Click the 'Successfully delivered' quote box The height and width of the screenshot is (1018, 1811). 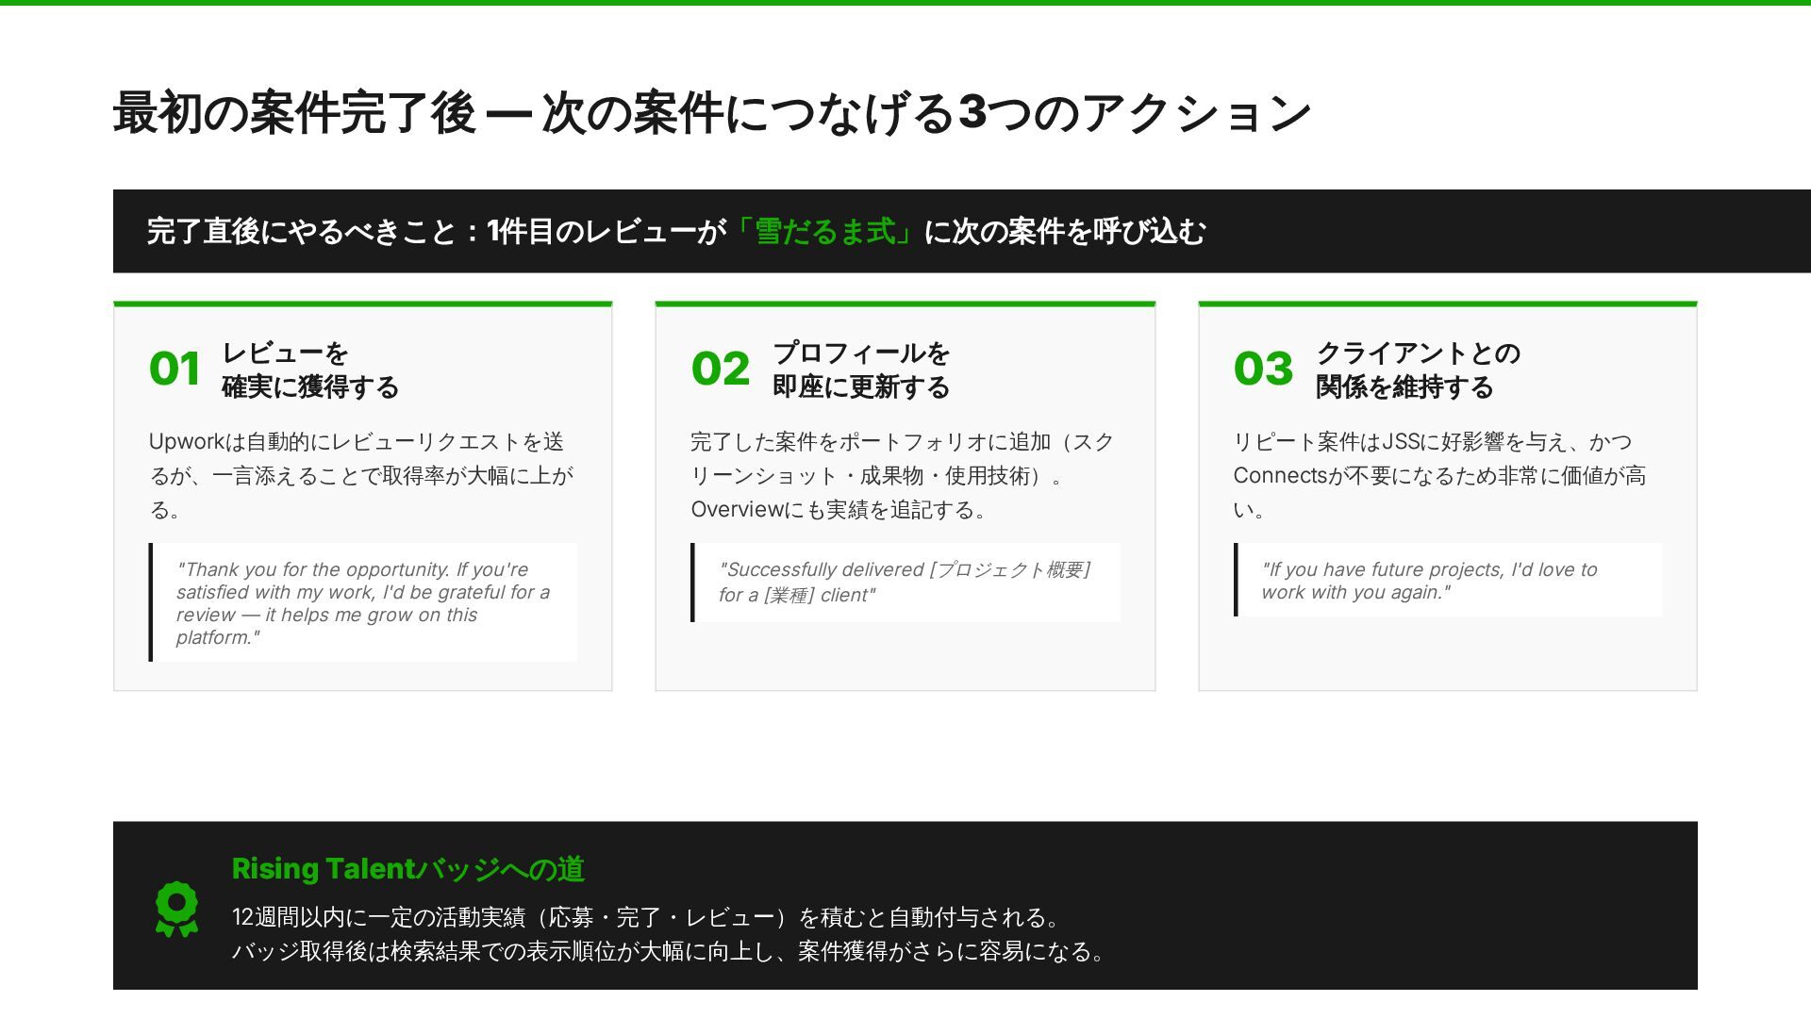[x=905, y=582]
